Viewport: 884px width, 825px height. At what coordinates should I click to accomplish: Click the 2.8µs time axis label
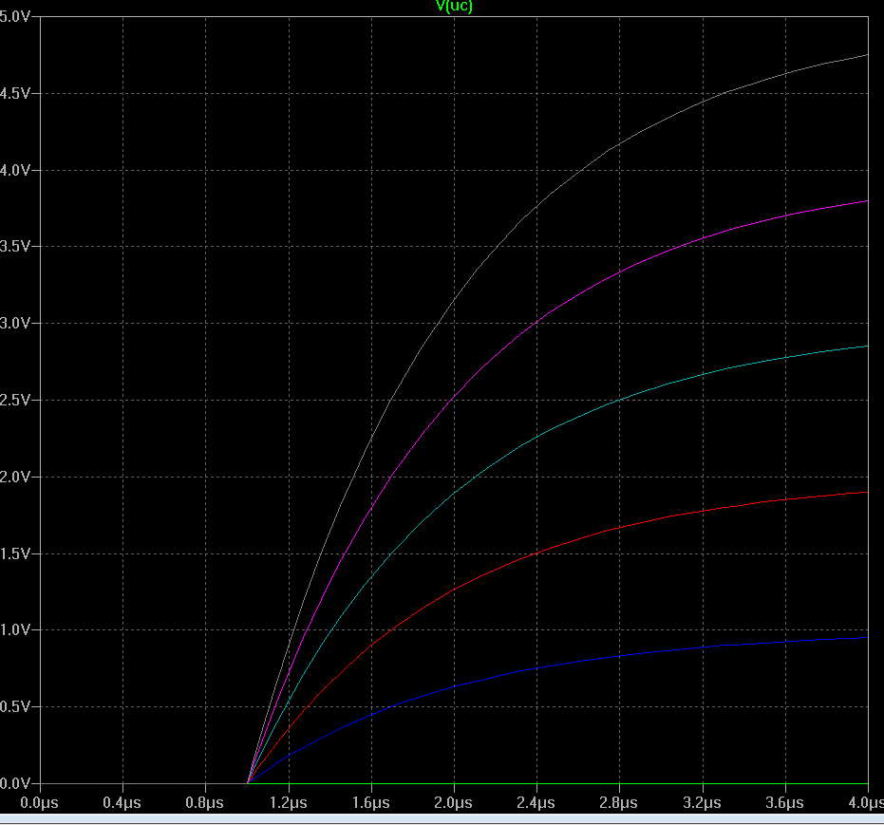pyautogui.click(x=618, y=802)
